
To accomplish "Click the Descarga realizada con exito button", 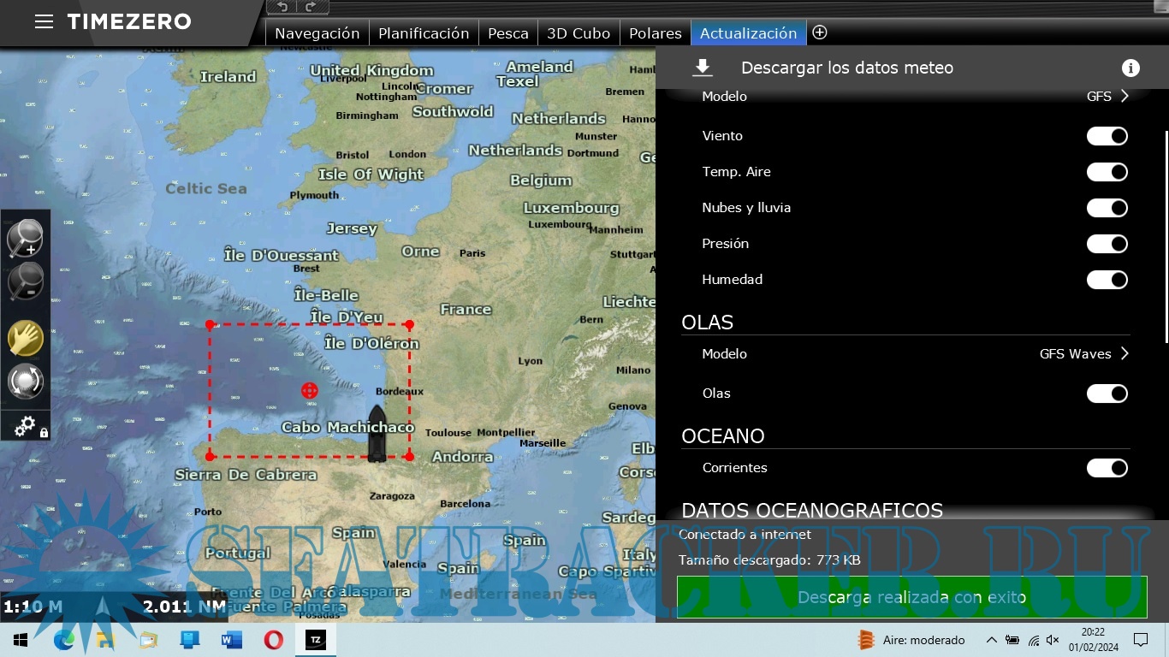I will click(911, 597).
